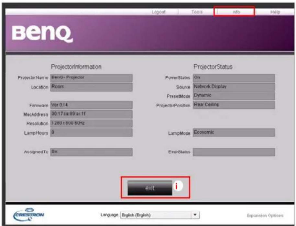The width and height of the screenshot is (296, 226).
Task: Click the PowerStatus field showing On
Action: [234, 78]
